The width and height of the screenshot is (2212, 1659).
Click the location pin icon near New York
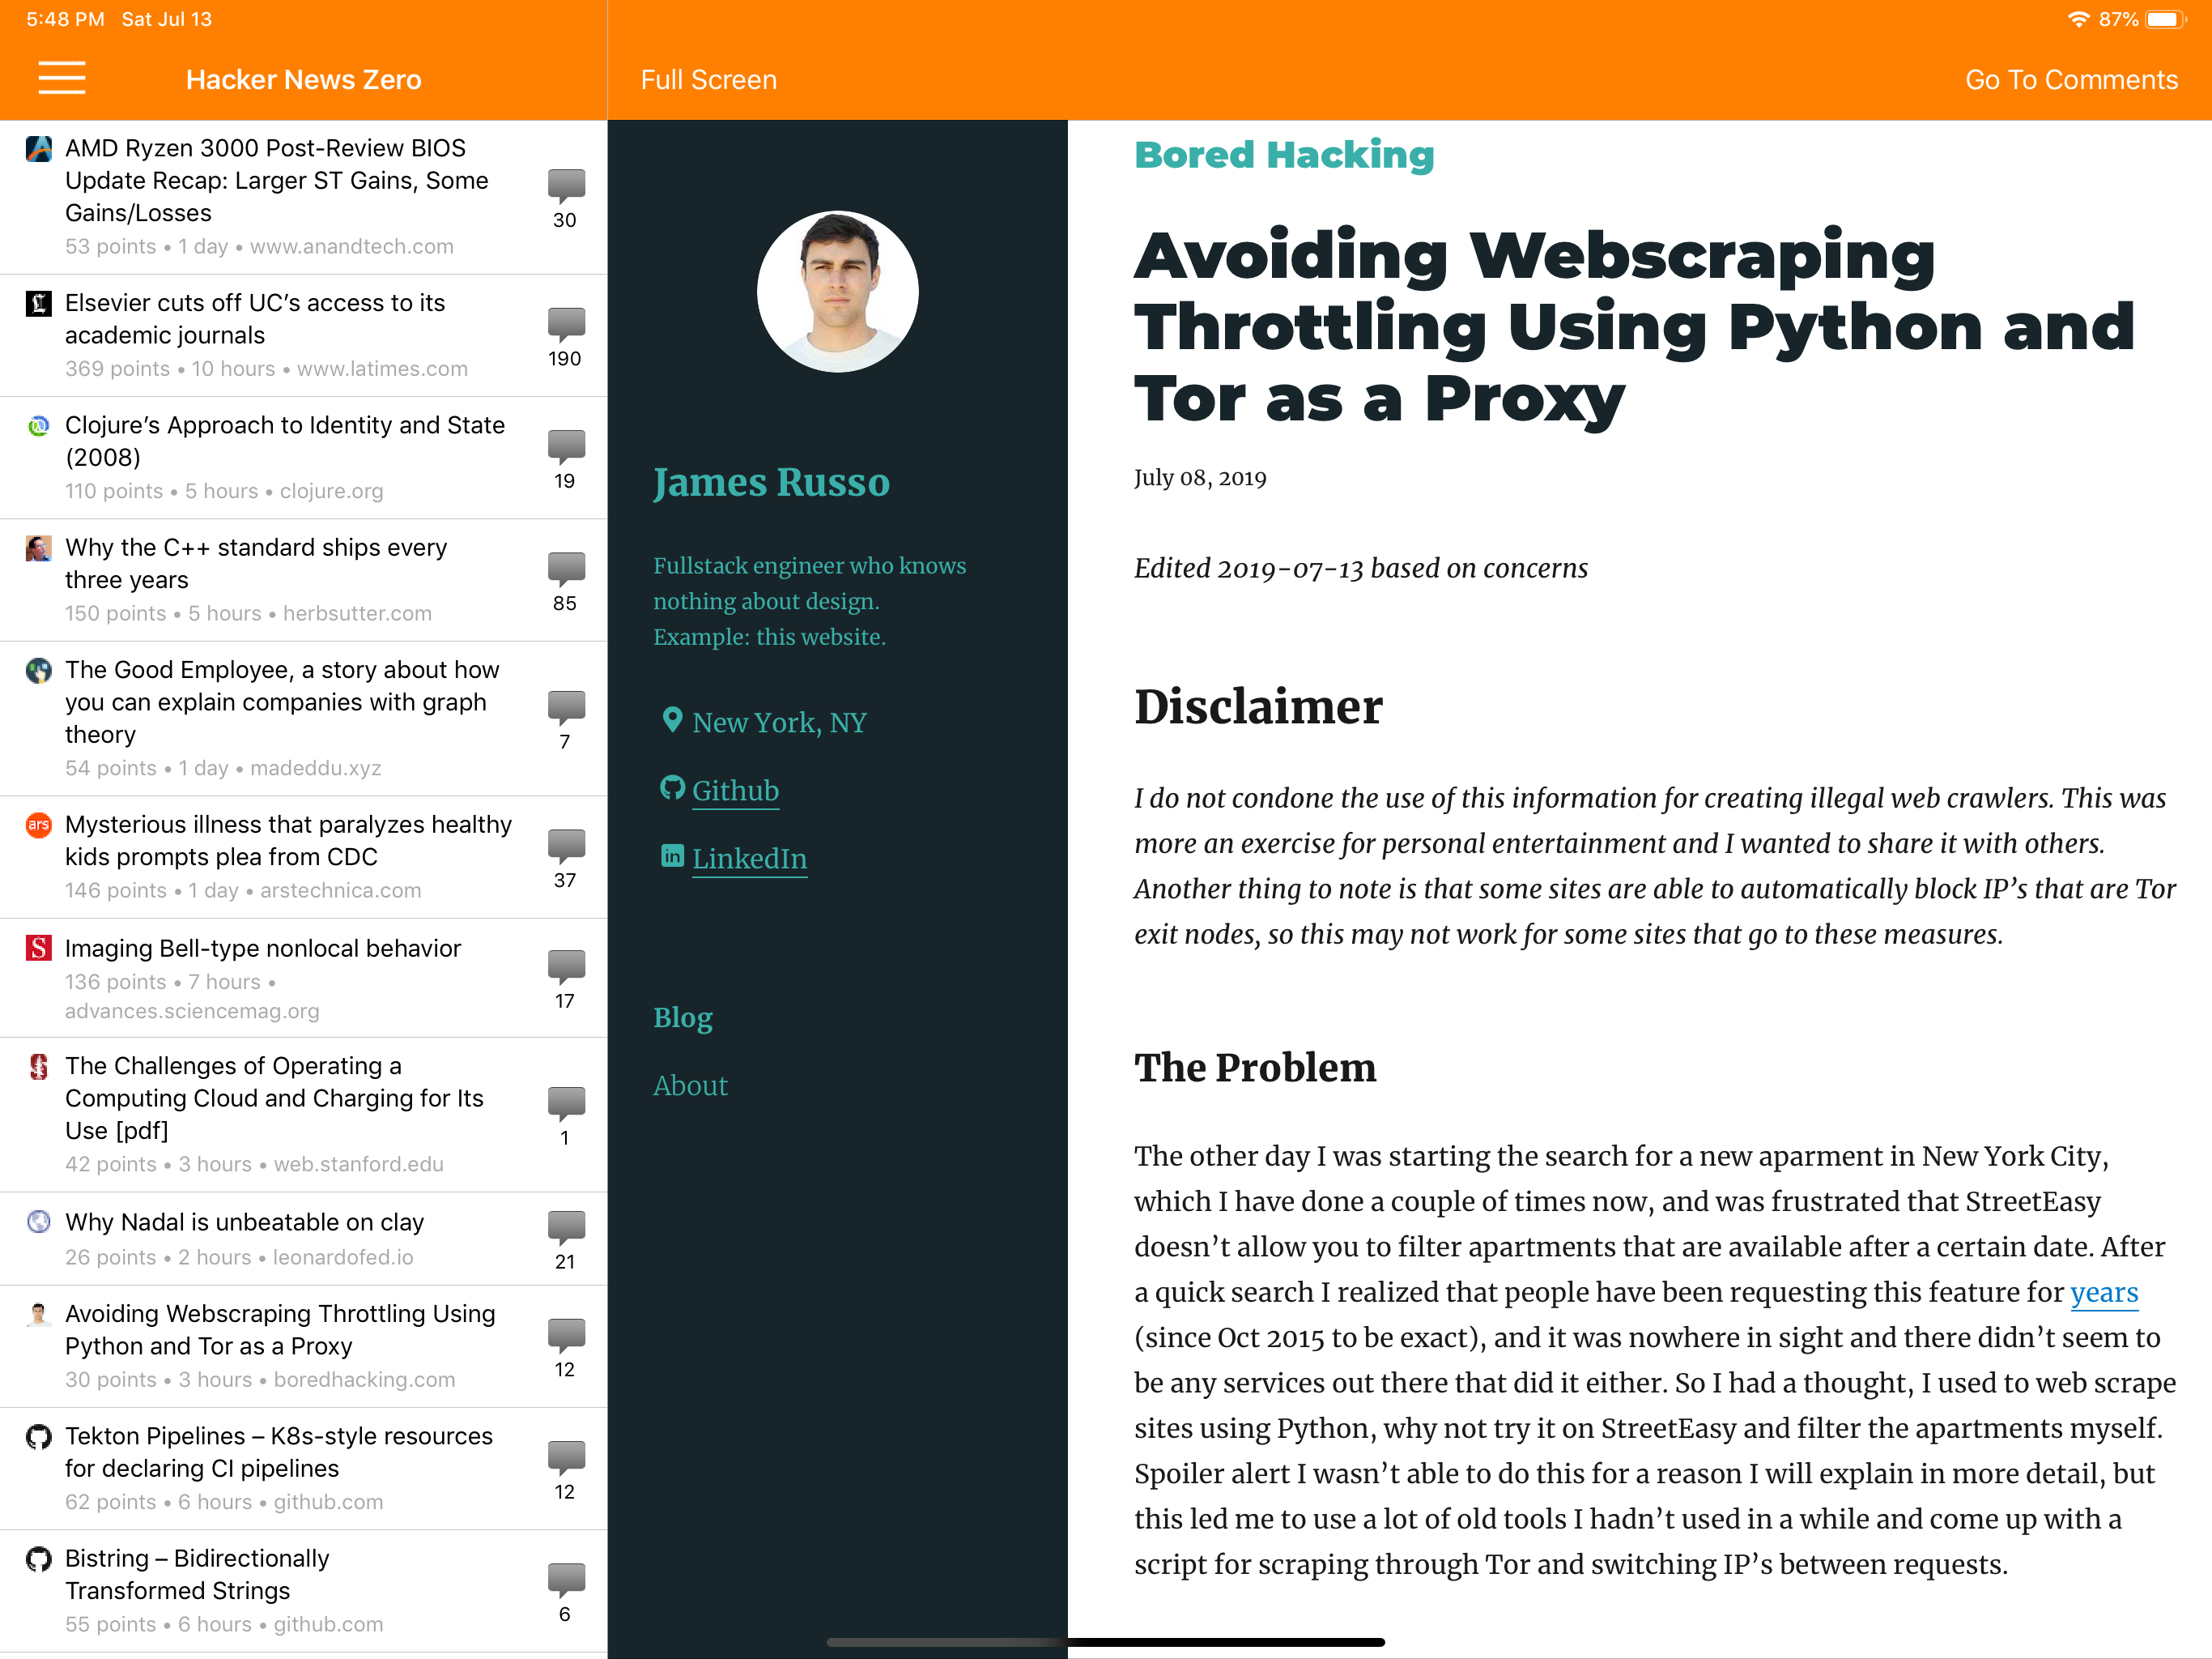pos(672,719)
